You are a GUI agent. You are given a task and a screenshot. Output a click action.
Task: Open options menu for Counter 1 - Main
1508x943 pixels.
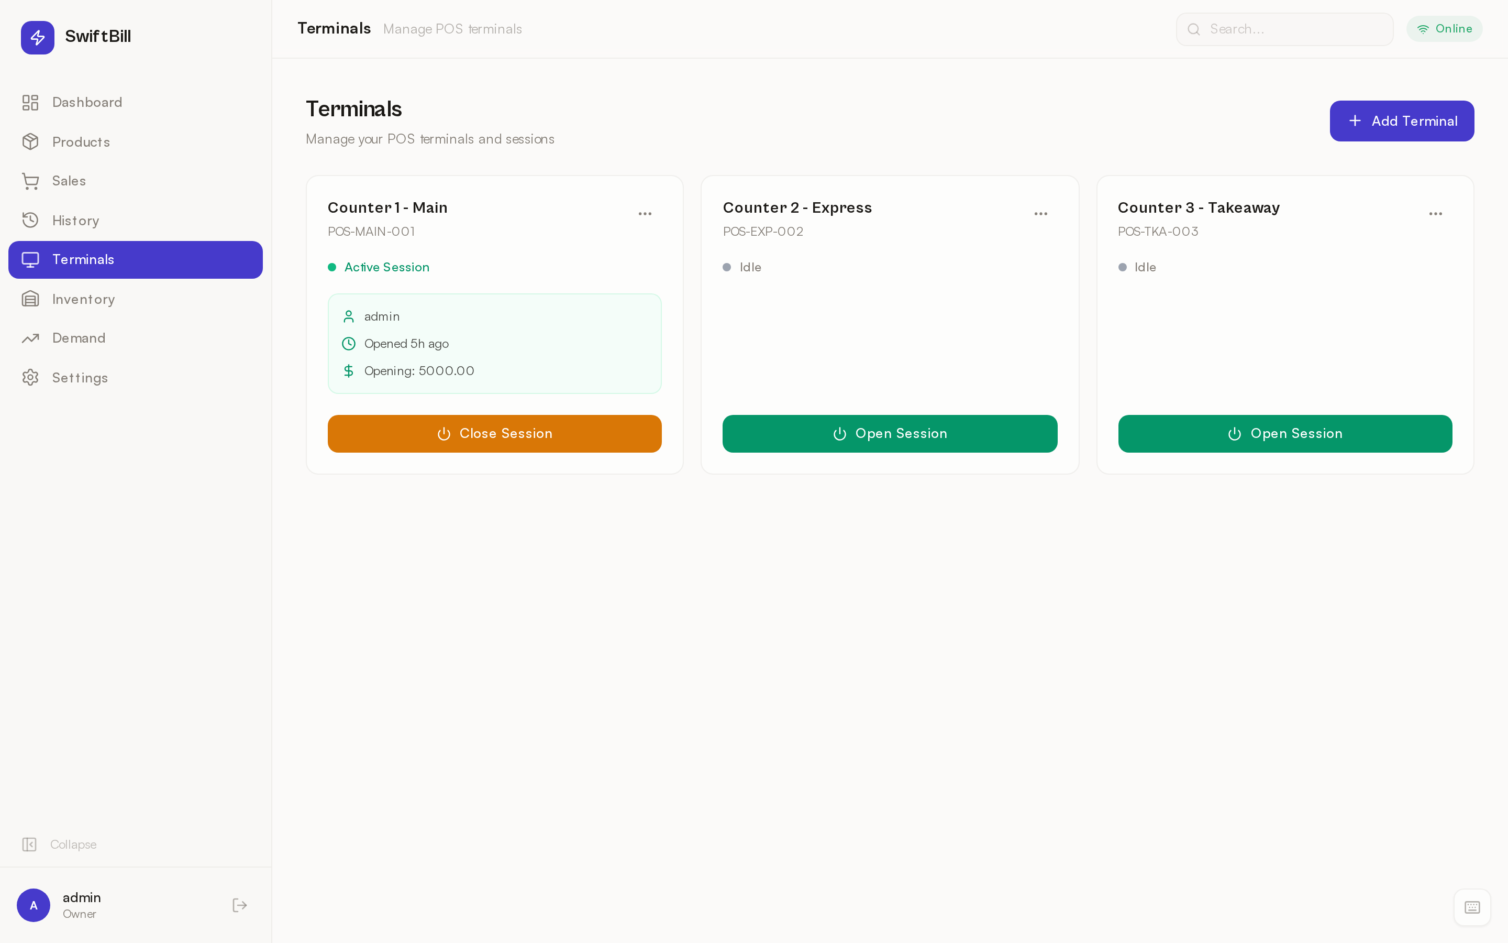click(x=645, y=214)
